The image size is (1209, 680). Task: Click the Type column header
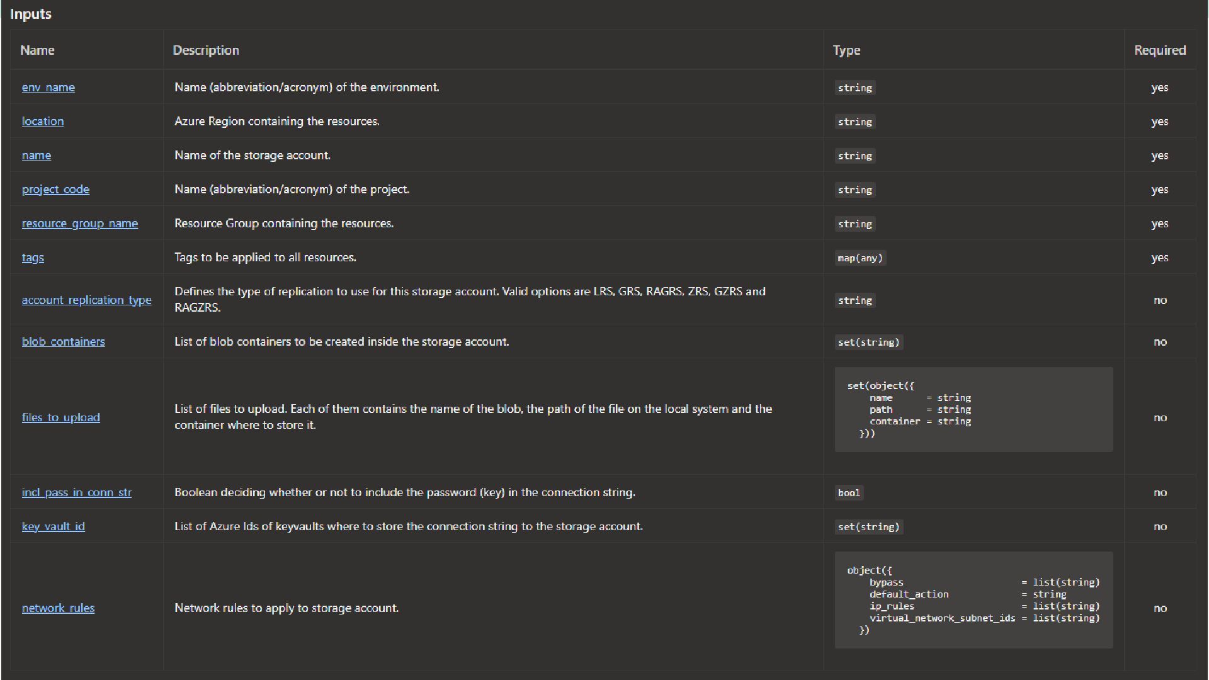coord(846,50)
